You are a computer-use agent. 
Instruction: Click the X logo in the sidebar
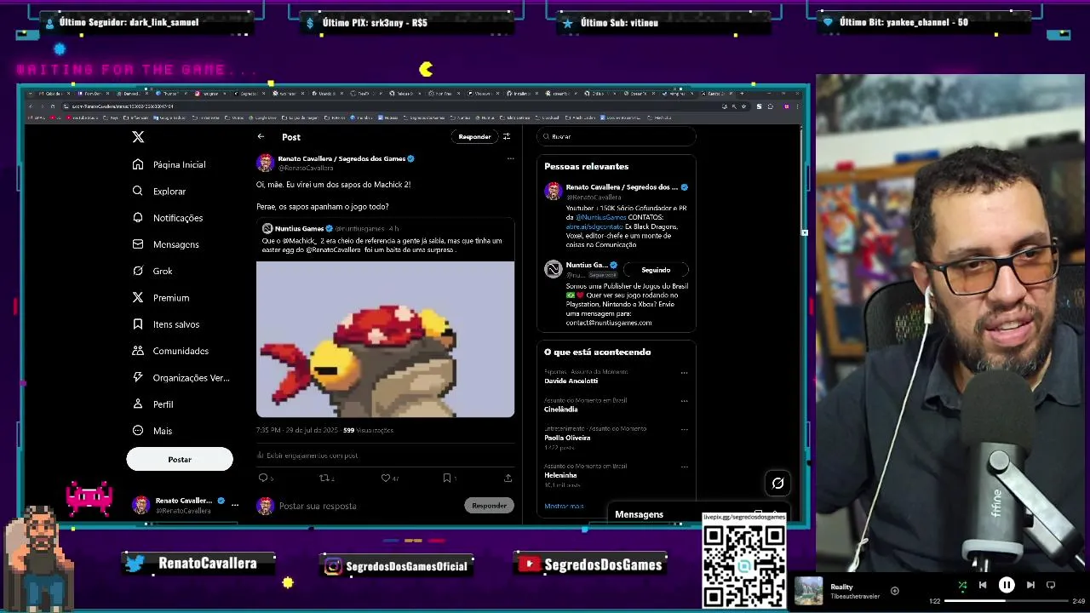click(138, 136)
